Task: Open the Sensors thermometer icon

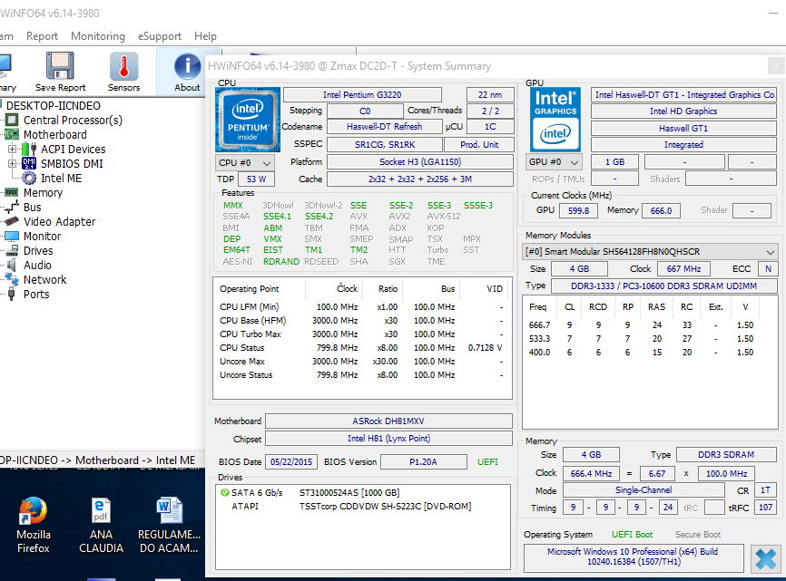Action: pyautogui.click(x=123, y=65)
